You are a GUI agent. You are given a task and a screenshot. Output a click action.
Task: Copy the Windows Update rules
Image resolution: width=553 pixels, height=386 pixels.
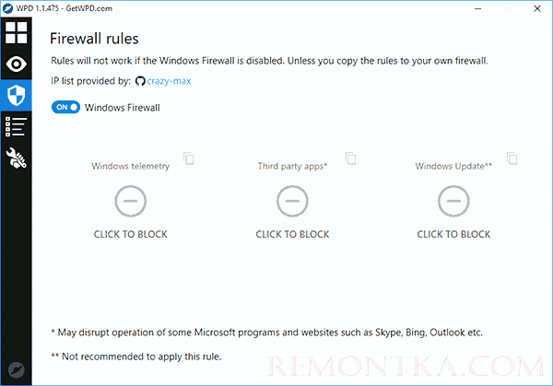512,158
